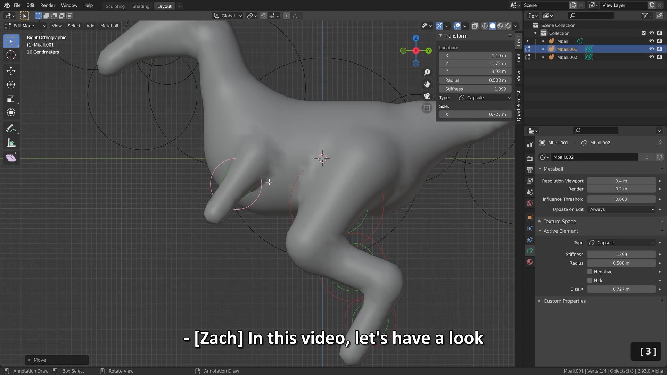The image size is (667, 375).
Task: Hide Mball.002 via its eye icon
Action: point(652,57)
